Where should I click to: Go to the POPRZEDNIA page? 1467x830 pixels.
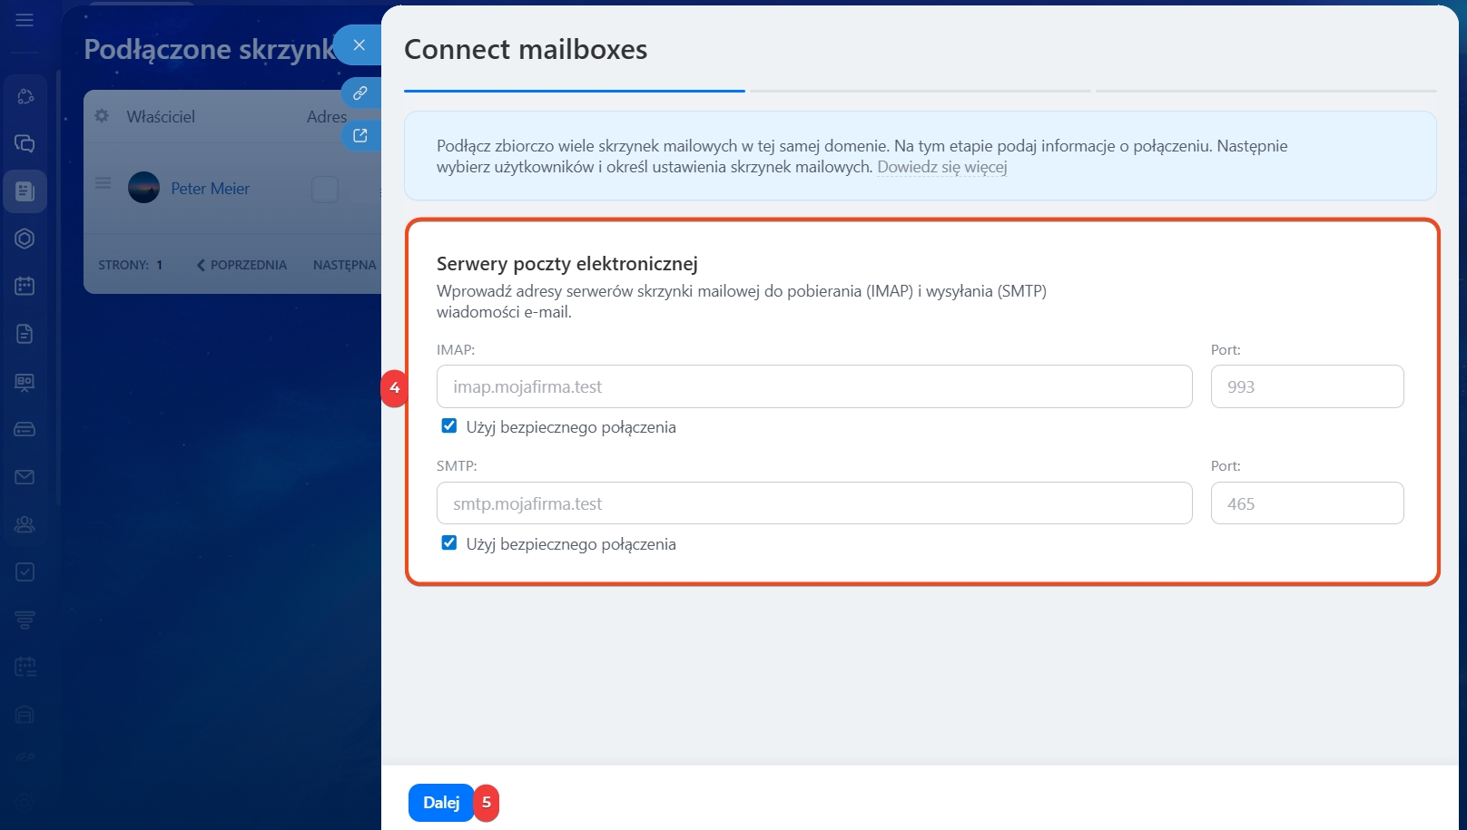[x=241, y=265]
